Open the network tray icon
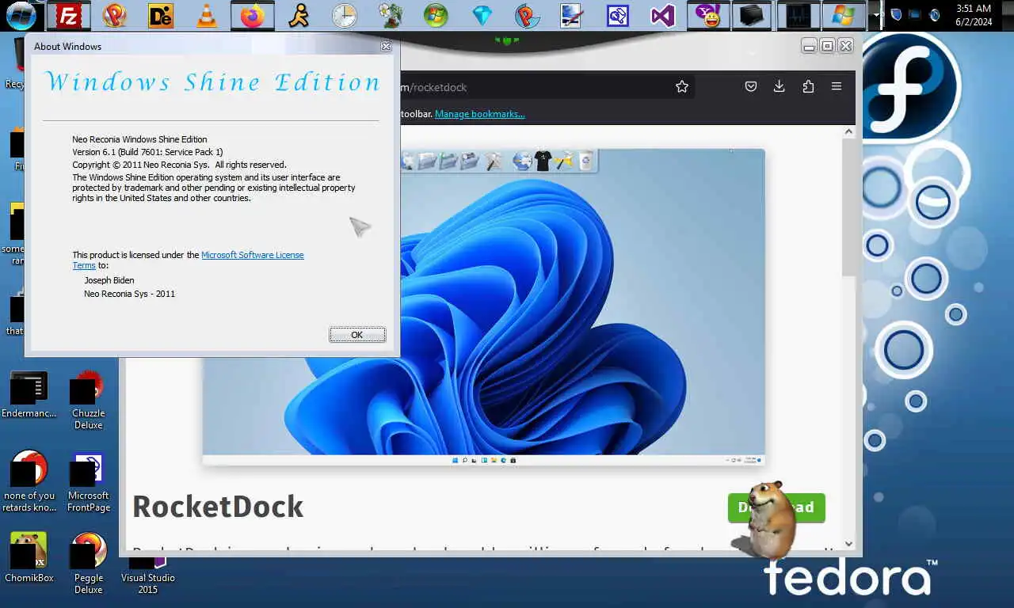This screenshot has width=1014, height=608. [x=916, y=15]
